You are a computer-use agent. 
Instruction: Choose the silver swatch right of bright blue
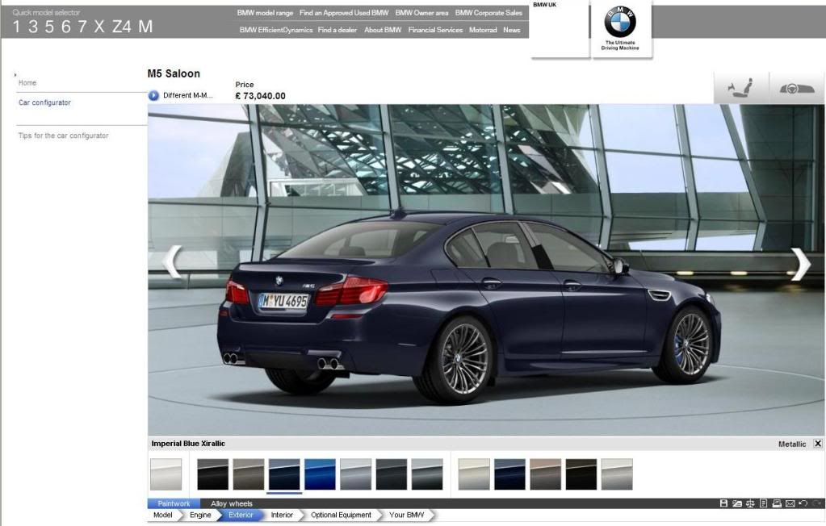pos(355,474)
